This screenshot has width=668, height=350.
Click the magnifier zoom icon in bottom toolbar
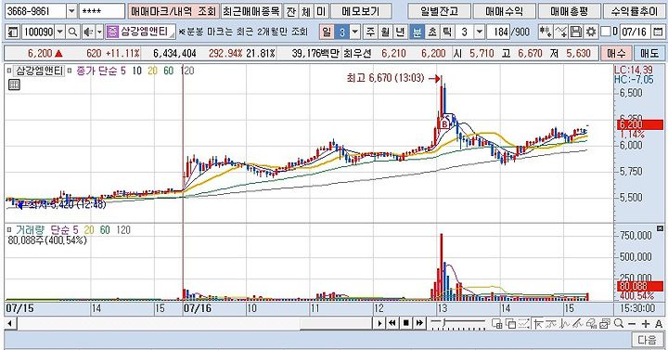point(619,324)
